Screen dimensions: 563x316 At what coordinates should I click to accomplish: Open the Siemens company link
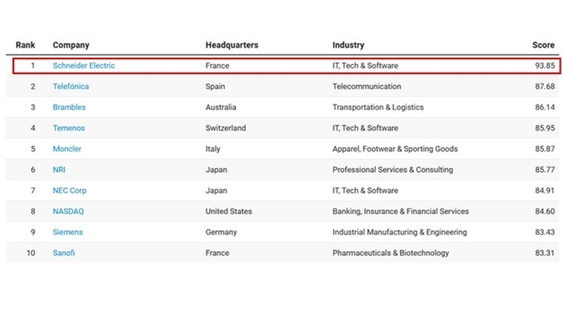pyautogui.click(x=67, y=232)
